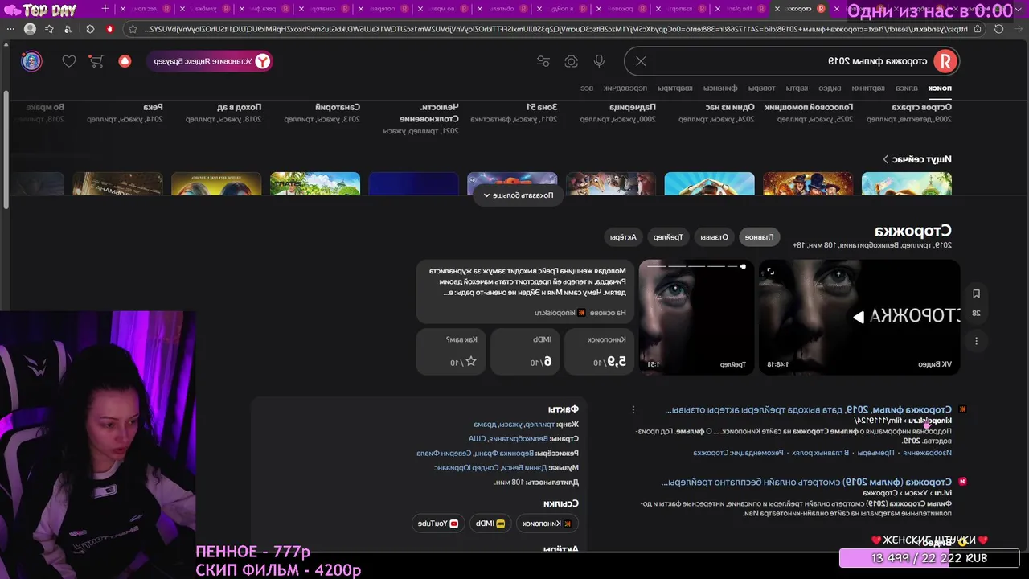This screenshot has width=1029, height=579.
Task: Switch to the алиса tab
Action: tap(907, 88)
